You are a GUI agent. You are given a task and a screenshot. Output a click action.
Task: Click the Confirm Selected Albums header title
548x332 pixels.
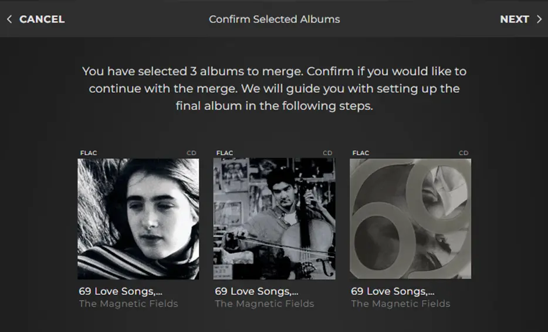pos(274,19)
